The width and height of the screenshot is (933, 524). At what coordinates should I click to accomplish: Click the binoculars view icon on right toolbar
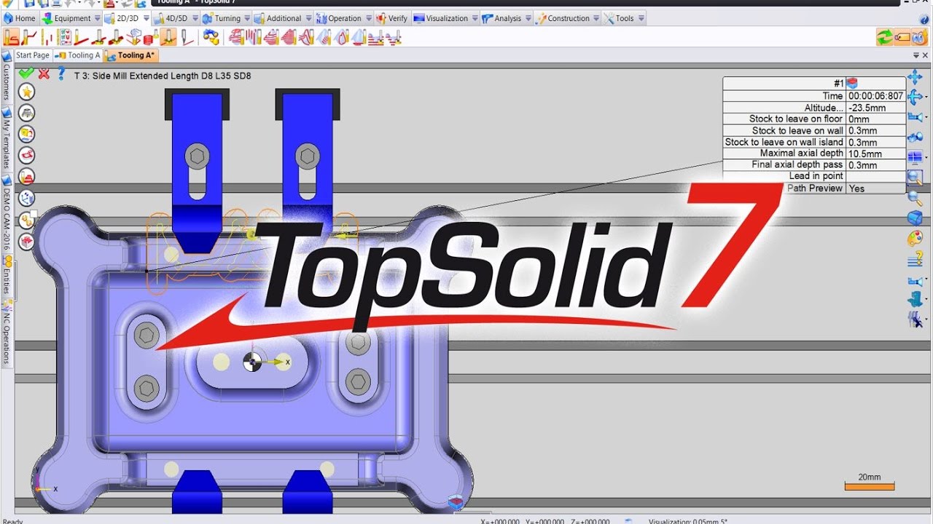click(915, 137)
